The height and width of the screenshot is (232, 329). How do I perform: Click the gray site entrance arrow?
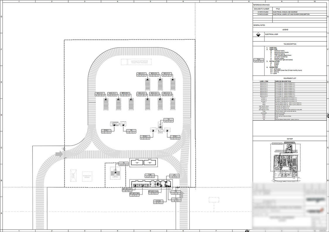[x=59, y=154]
